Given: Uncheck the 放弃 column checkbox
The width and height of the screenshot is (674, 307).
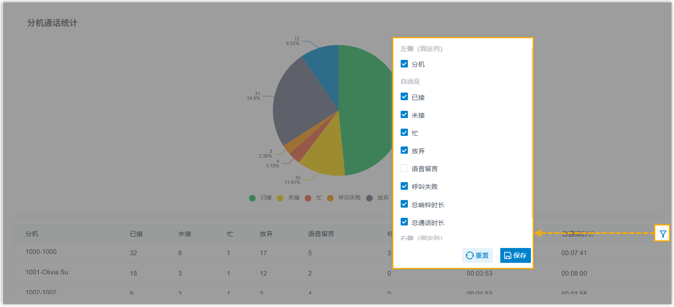Looking at the screenshot, I should tap(404, 150).
